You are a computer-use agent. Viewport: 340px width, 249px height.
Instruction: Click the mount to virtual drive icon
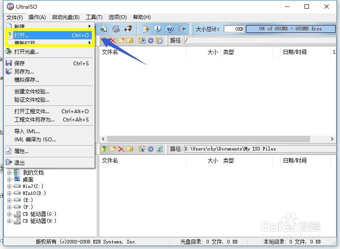click(x=116, y=29)
